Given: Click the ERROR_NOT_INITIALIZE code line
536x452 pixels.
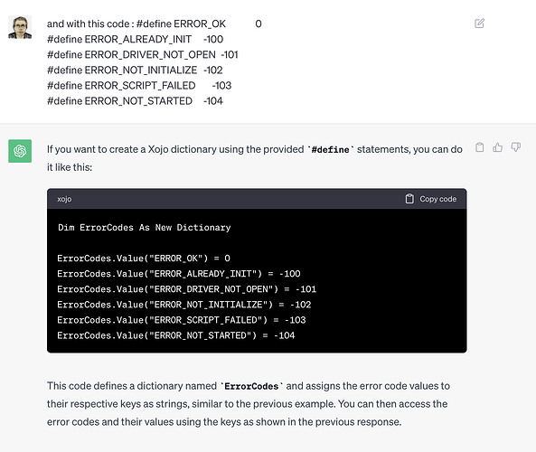Looking at the screenshot, I should coord(183,305).
